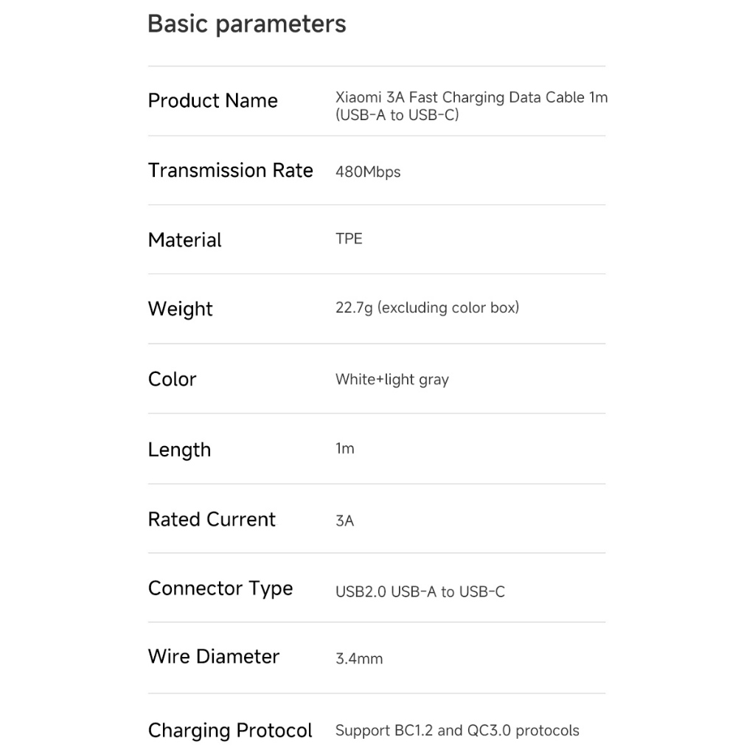
Task: Select the 22.7g weight value
Action: pyautogui.click(x=427, y=308)
